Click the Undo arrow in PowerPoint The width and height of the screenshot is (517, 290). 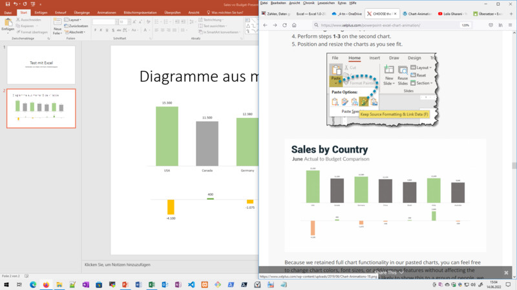[x=15, y=4]
